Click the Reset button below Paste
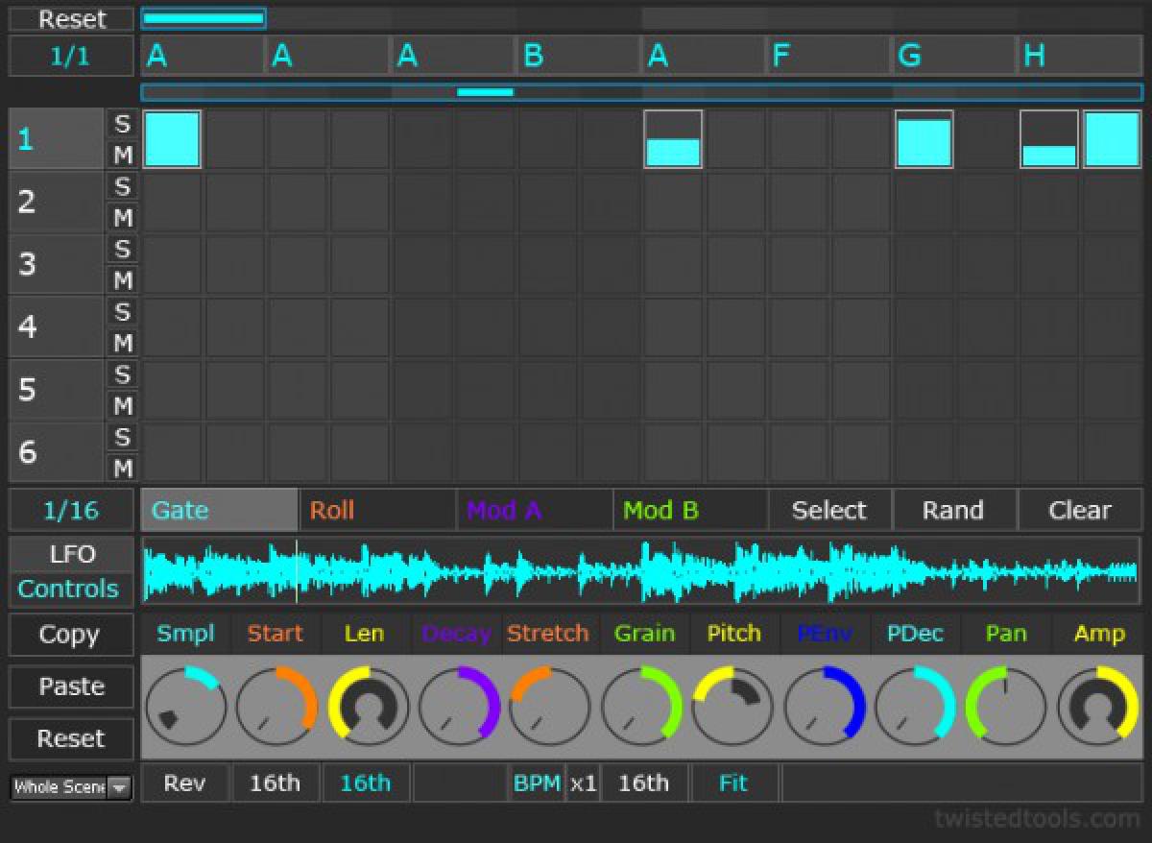Viewport: 1152px width, 843px height. click(71, 738)
